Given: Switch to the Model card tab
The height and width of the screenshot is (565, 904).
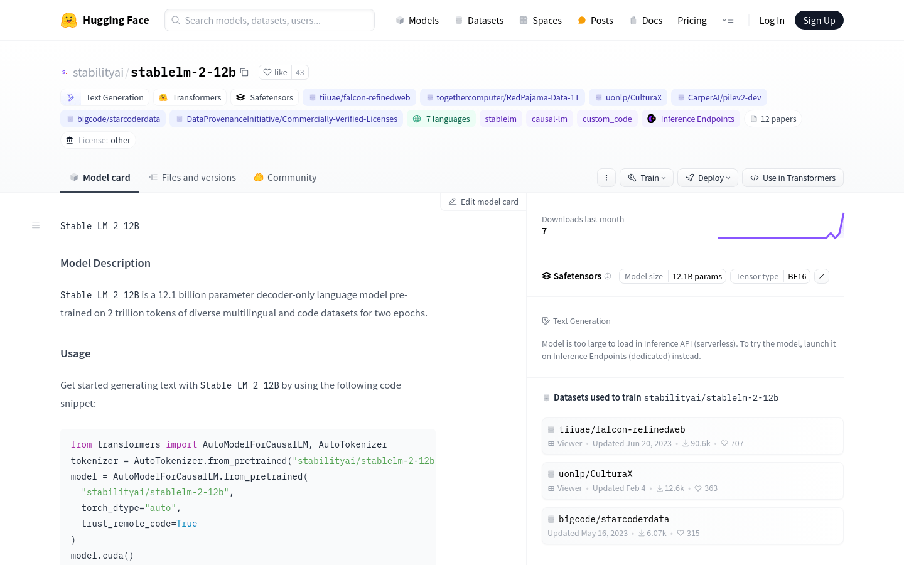Looking at the screenshot, I should [x=100, y=178].
